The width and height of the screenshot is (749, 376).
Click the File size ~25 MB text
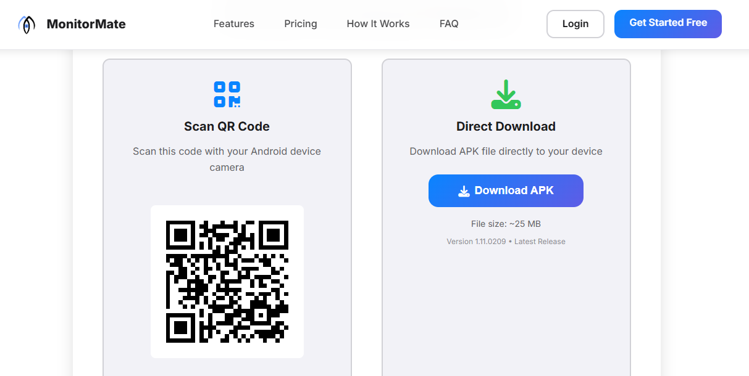(x=506, y=224)
